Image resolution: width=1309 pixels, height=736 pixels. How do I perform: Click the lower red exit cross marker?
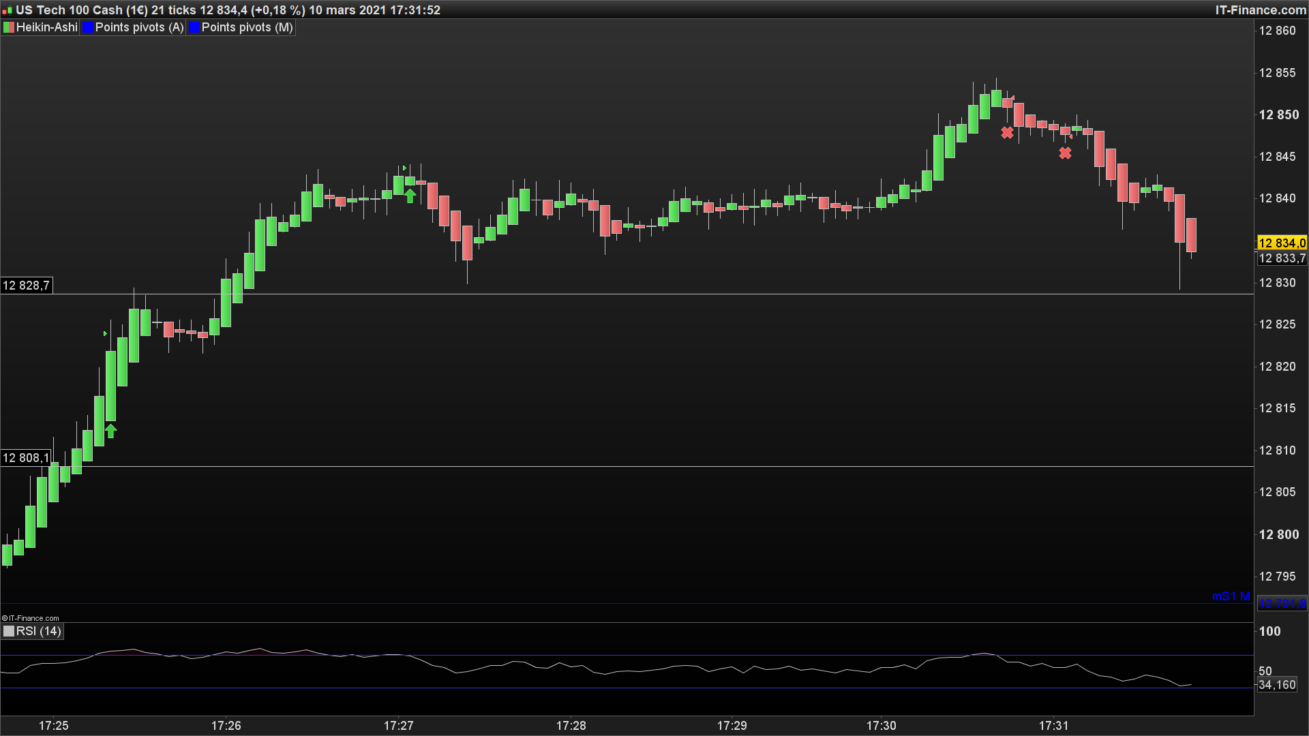pyautogui.click(x=1065, y=153)
